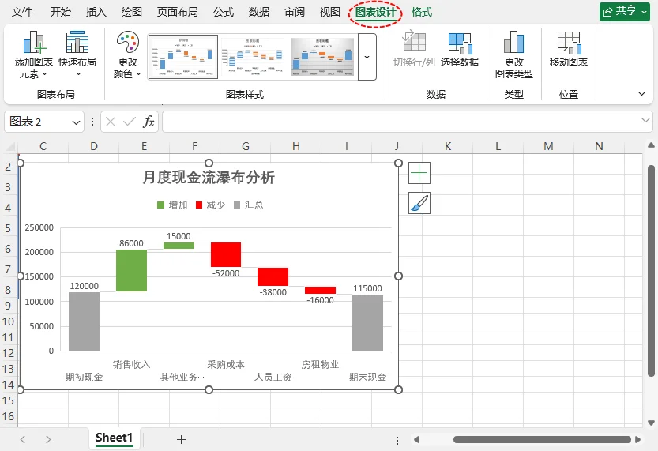658x451 pixels.
Task: Click the formula bar vertical dots handle
Action: click(x=92, y=122)
